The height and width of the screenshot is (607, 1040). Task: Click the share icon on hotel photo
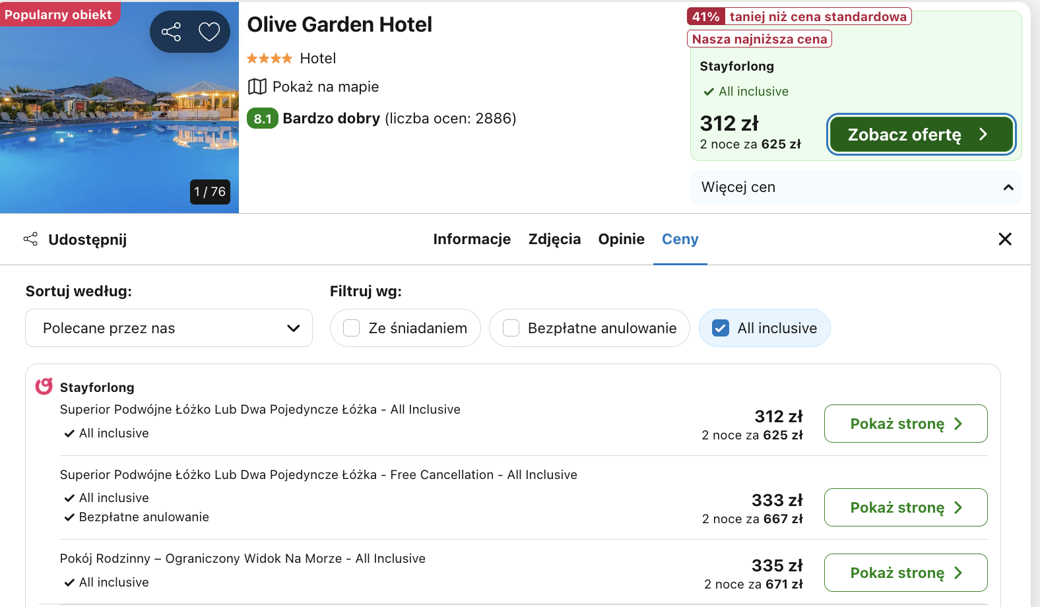click(x=171, y=32)
